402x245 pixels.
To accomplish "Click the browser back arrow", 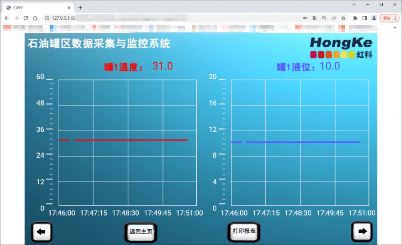I will point(7,18).
